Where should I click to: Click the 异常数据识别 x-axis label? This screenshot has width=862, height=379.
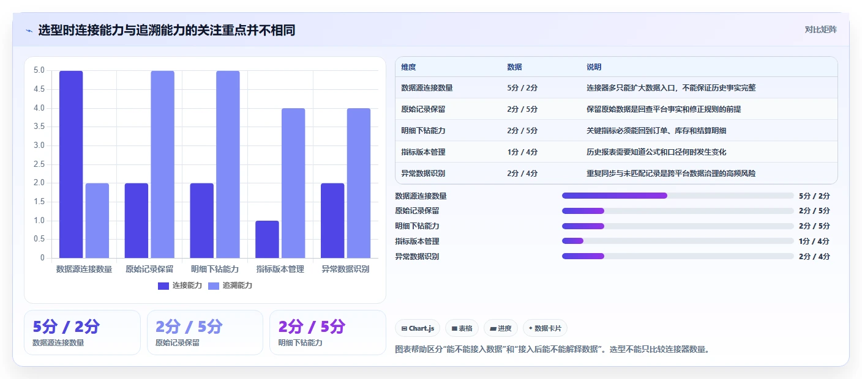coord(345,269)
